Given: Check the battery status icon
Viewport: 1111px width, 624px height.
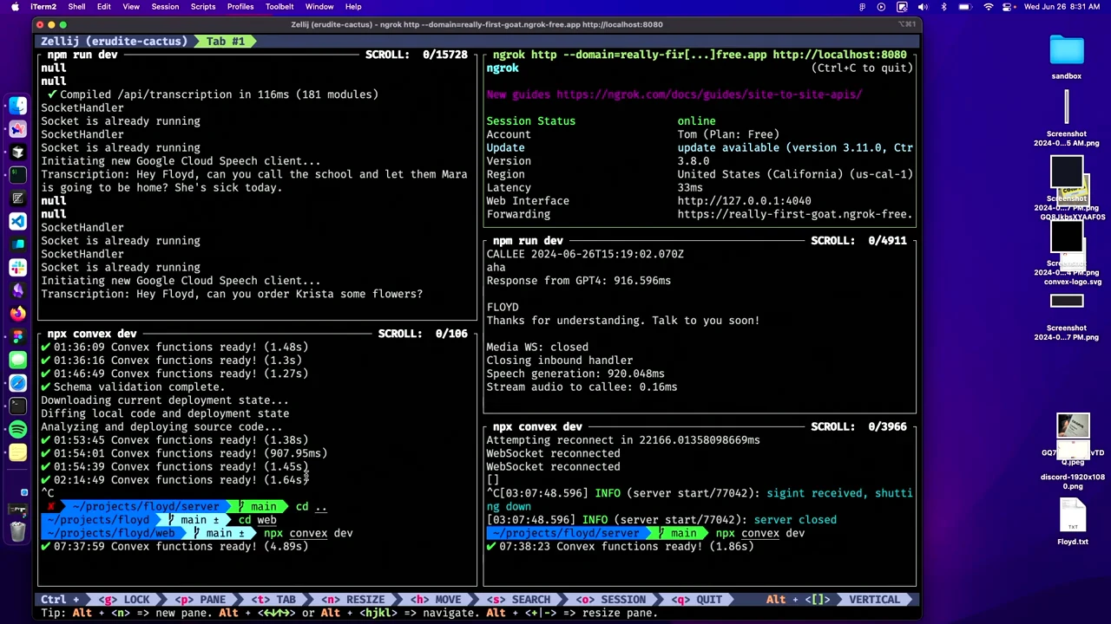Looking at the screenshot, I should 965,7.
